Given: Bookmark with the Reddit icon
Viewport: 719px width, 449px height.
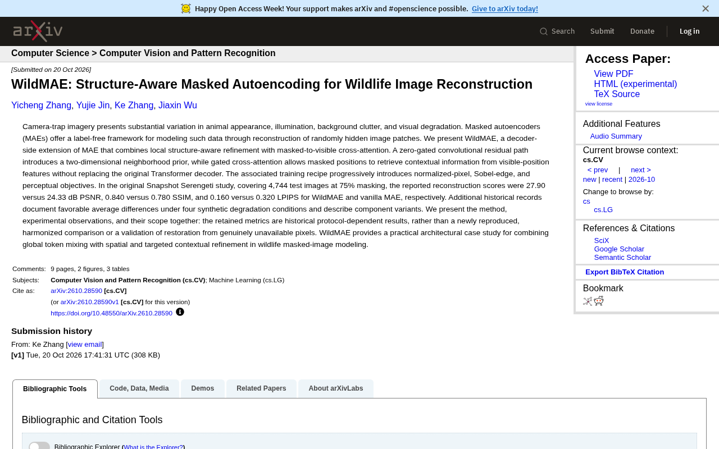Looking at the screenshot, I should pos(599,301).
